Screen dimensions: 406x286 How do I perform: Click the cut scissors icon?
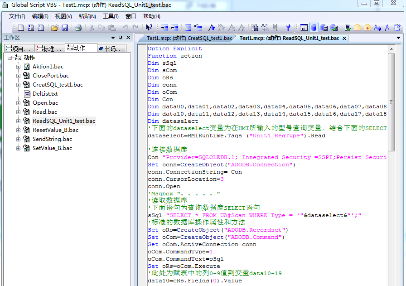point(92,28)
